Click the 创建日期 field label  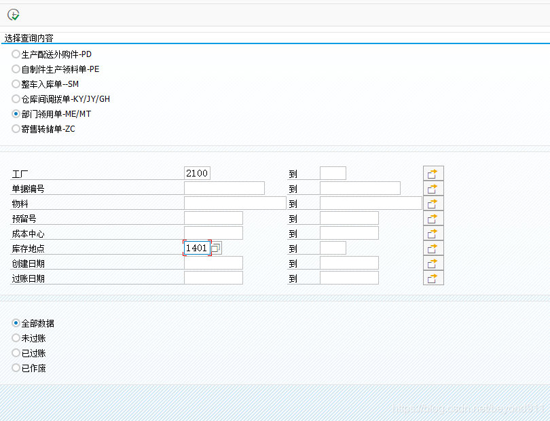[28, 263]
